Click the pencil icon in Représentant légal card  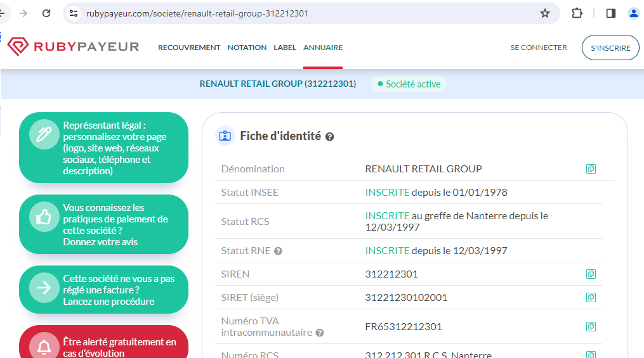(x=44, y=134)
